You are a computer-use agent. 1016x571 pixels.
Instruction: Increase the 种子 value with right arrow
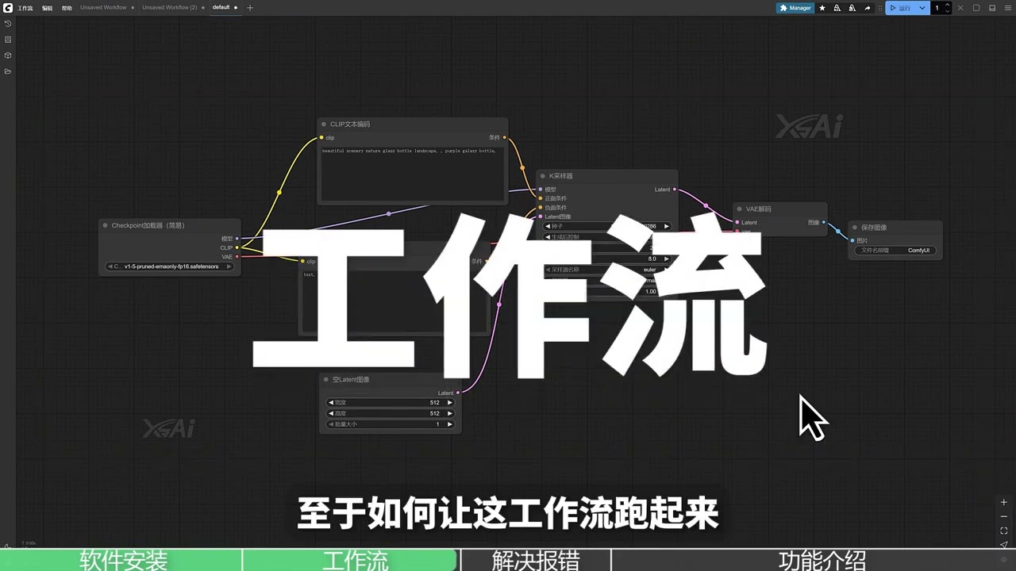pos(667,226)
